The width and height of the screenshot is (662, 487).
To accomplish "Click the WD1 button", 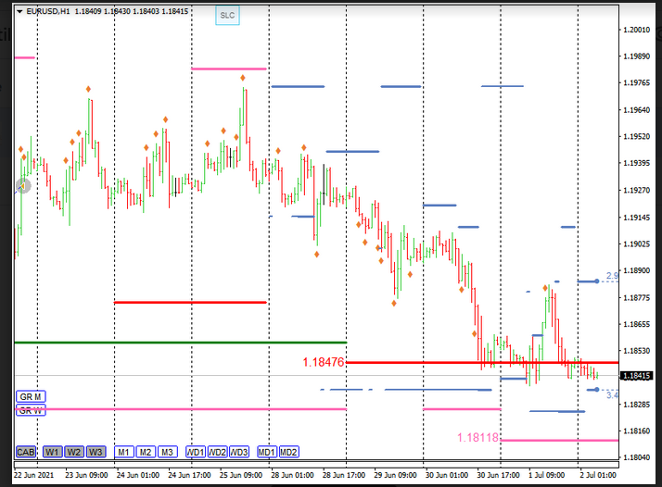I will point(195,452).
